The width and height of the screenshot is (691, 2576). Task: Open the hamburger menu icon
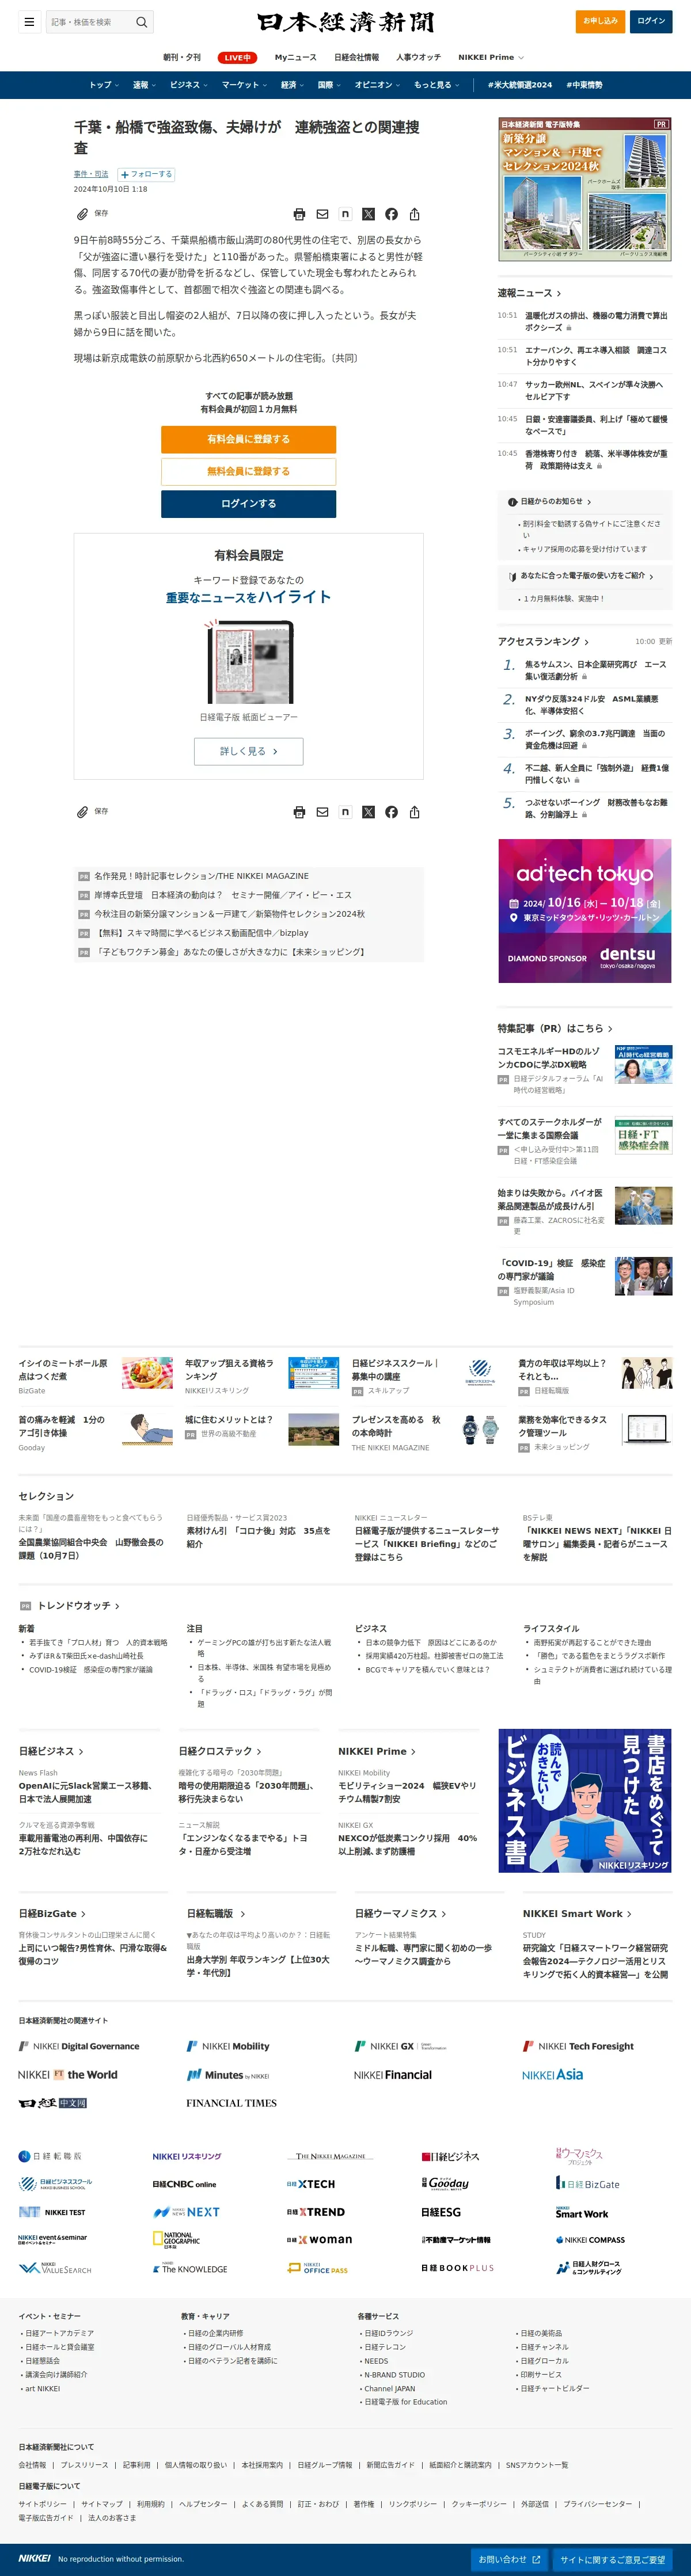click(29, 21)
